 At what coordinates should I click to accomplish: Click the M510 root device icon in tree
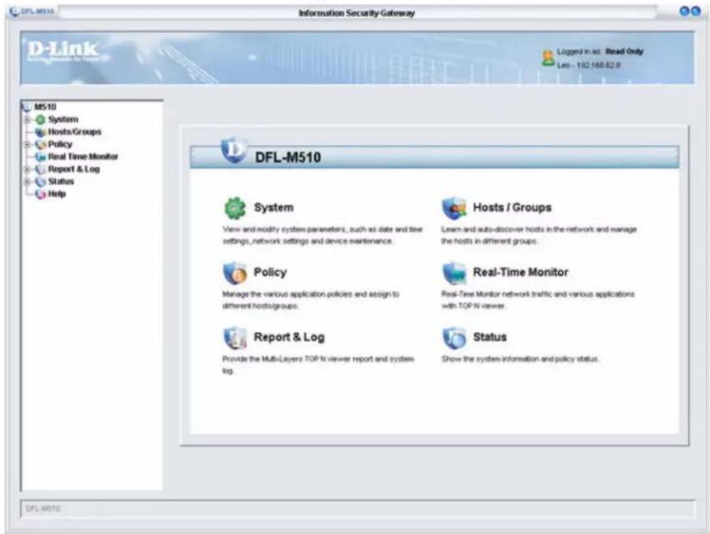[26, 107]
